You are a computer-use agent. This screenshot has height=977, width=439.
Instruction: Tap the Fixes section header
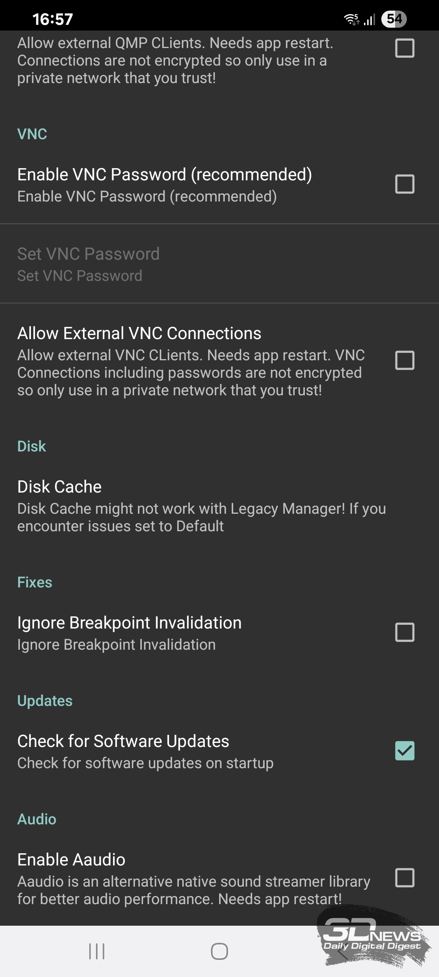[35, 582]
